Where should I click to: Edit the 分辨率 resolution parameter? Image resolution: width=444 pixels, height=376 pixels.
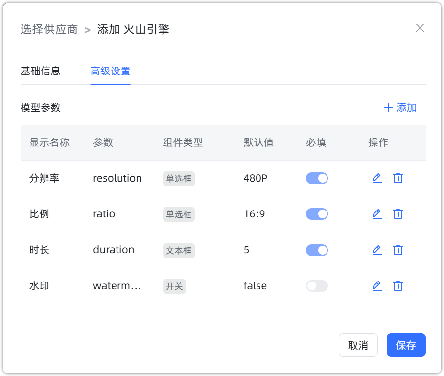pos(377,178)
